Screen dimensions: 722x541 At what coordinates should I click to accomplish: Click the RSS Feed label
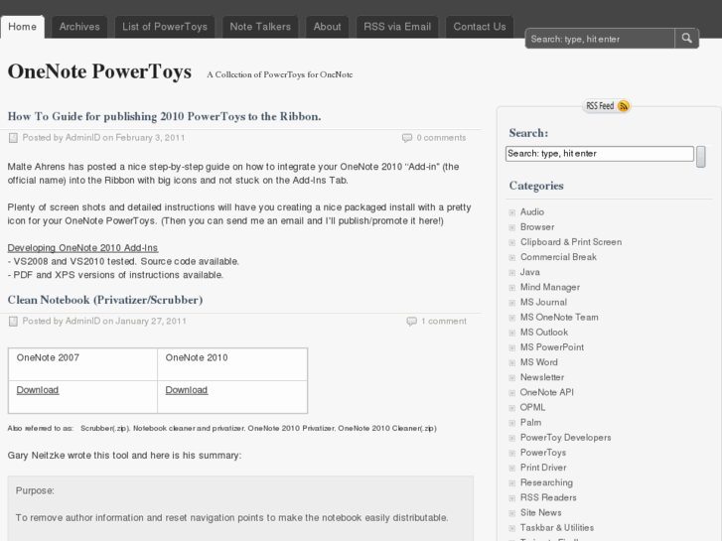coord(600,106)
